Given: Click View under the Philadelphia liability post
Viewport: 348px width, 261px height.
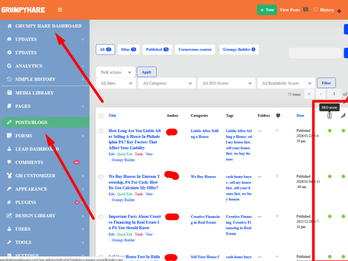Looking at the screenshot, I should click(x=149, y=154).
